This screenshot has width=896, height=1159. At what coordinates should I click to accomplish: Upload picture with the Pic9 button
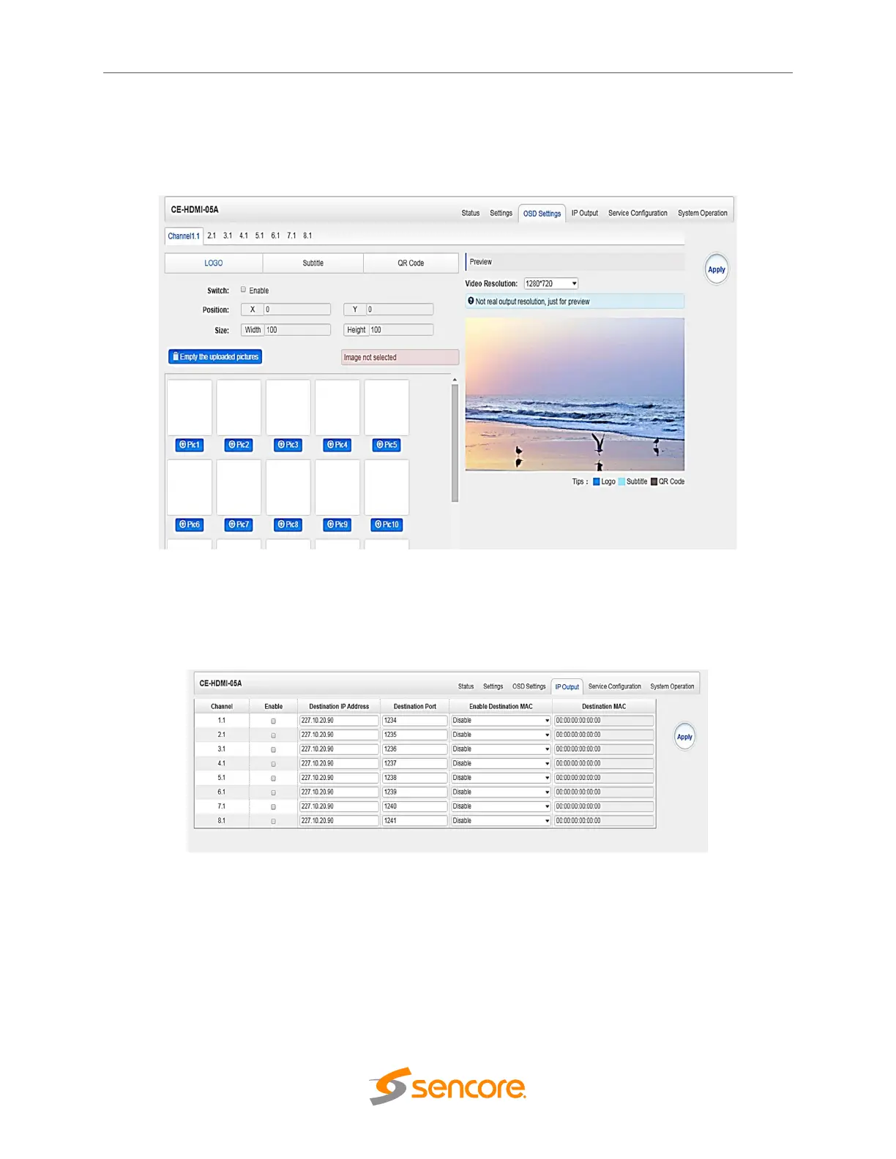(337, 525)
